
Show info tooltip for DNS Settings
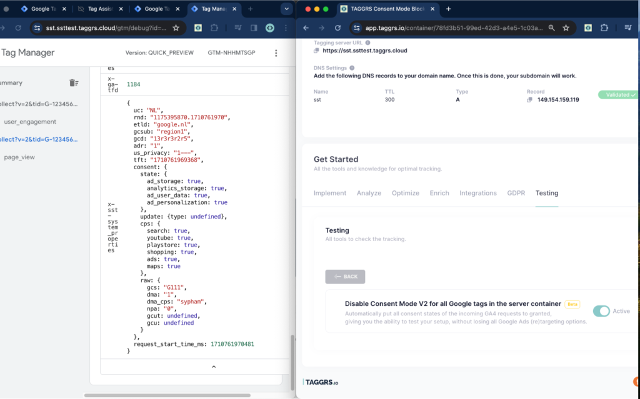point(352,67)
